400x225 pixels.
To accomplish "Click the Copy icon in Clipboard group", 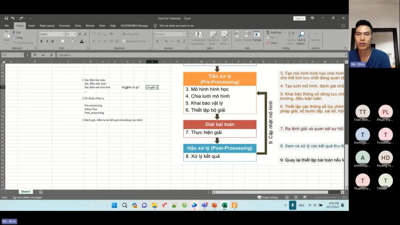I will pos(14,37).
